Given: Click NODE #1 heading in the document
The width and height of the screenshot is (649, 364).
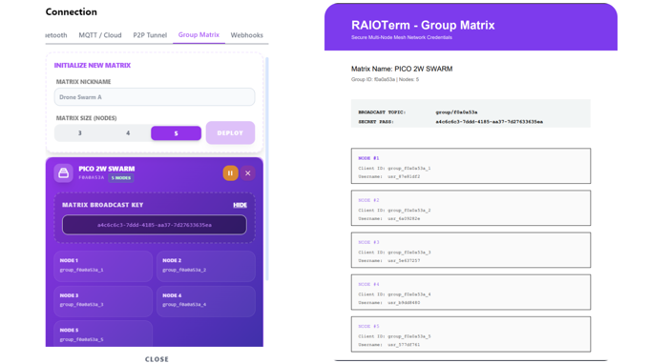Looking at the screenshot, I should [x=368, y=158].
